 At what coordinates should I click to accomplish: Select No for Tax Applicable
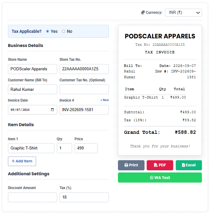click(64, 31)
